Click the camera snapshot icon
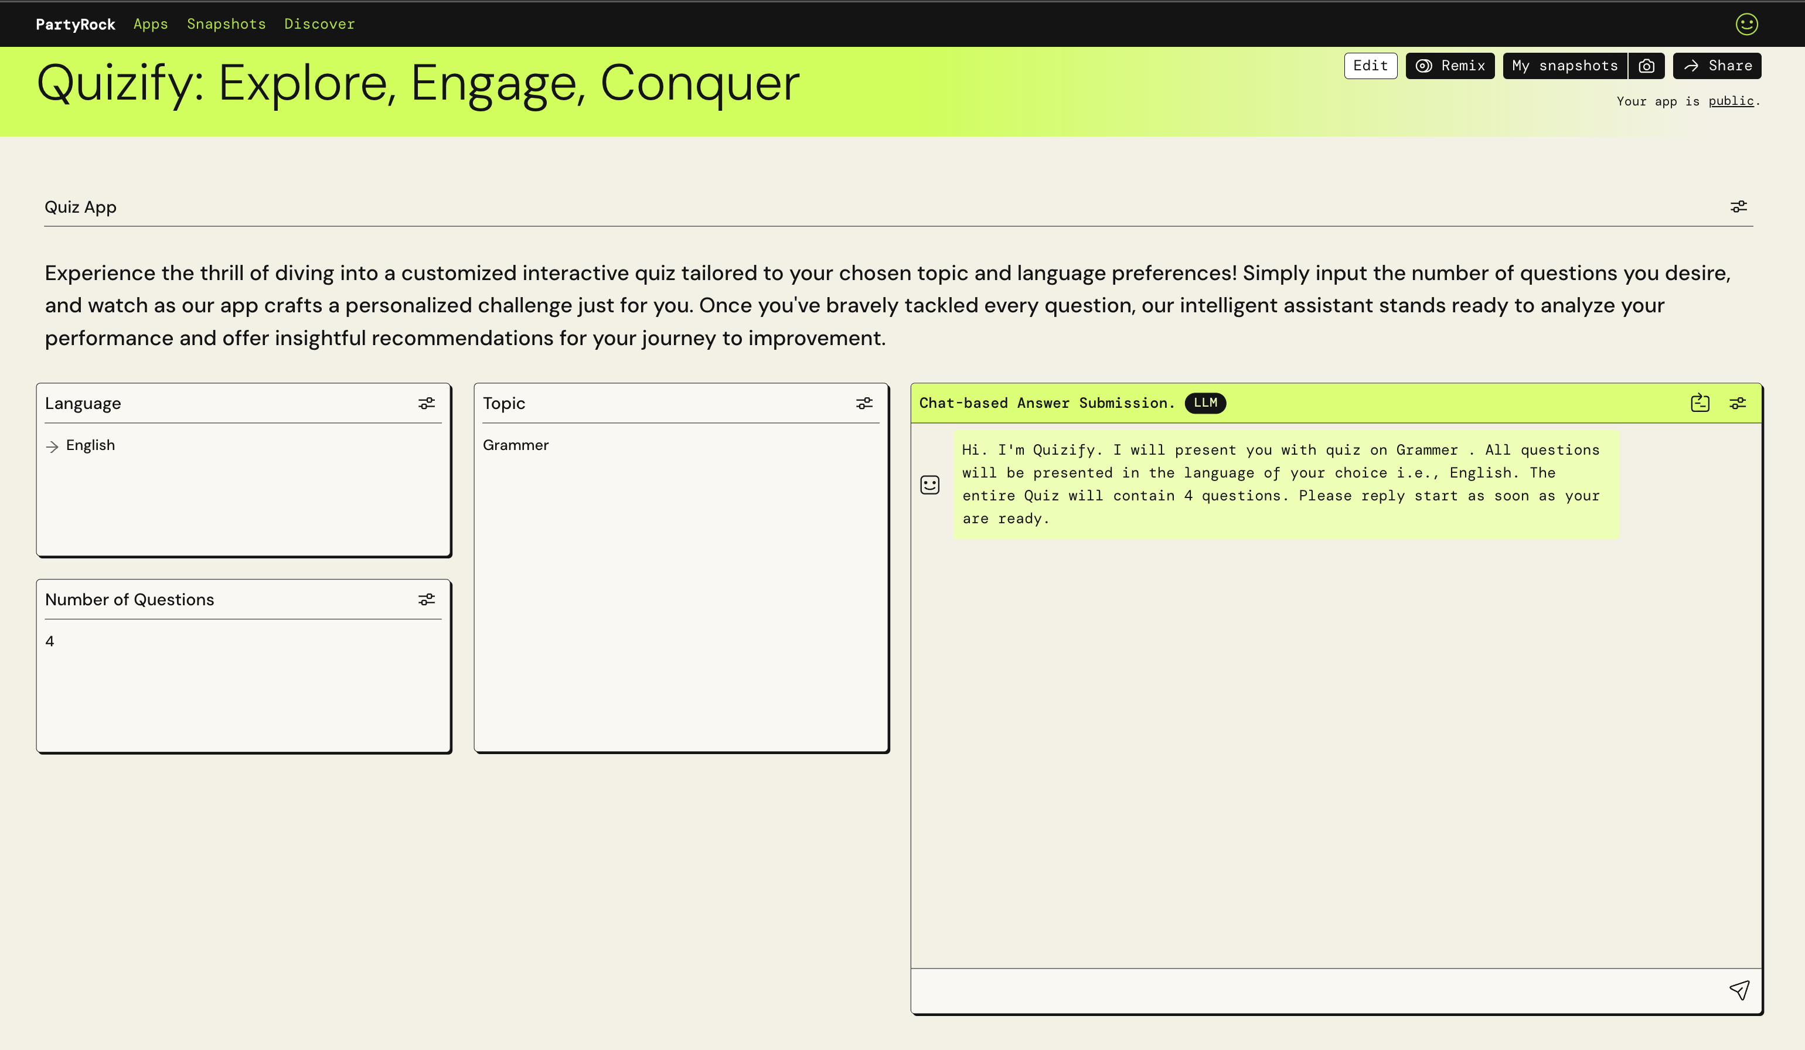 [x=1646, y=66]
